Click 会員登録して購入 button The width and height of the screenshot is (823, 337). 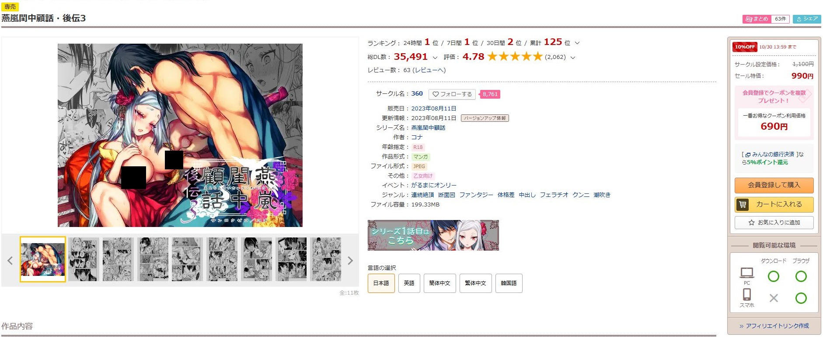click(774, 185)
